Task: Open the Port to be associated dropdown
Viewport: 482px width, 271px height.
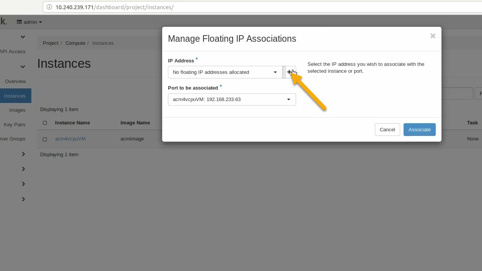Action: [x=232, y=100]
